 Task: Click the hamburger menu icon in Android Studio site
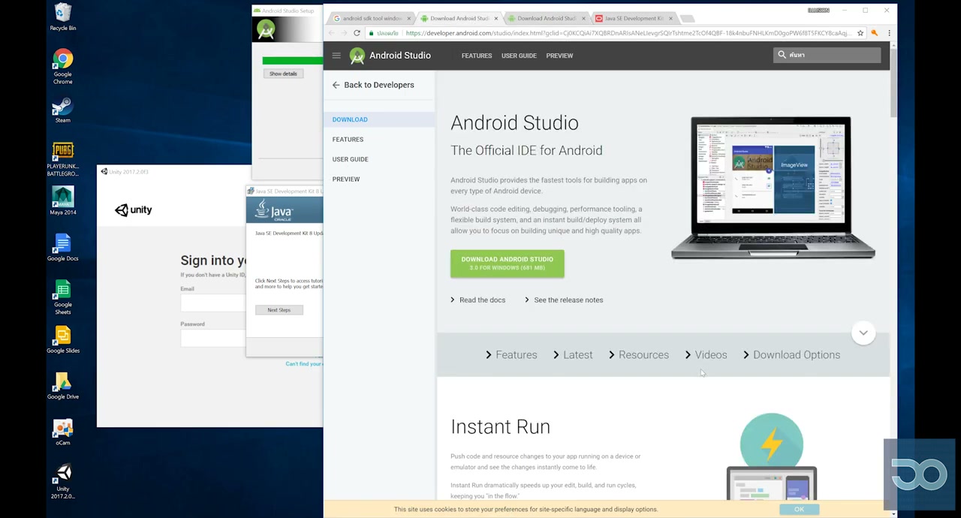pyautogui.click(x=336, y=56)
